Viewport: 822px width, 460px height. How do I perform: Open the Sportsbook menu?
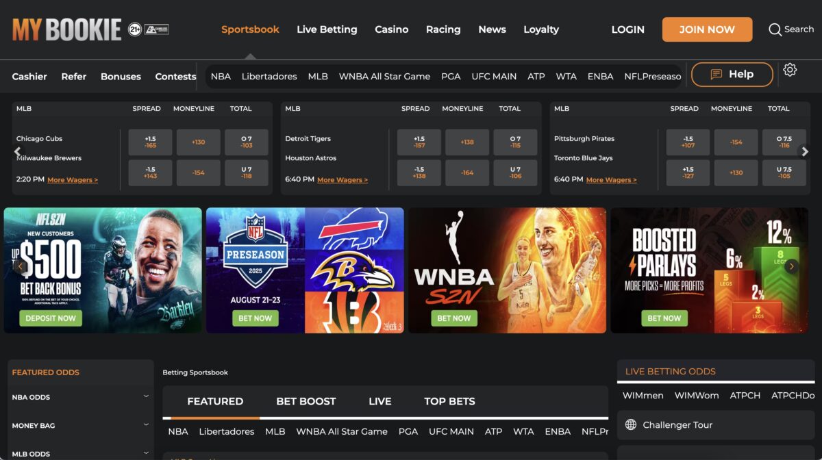coord(250,29)
